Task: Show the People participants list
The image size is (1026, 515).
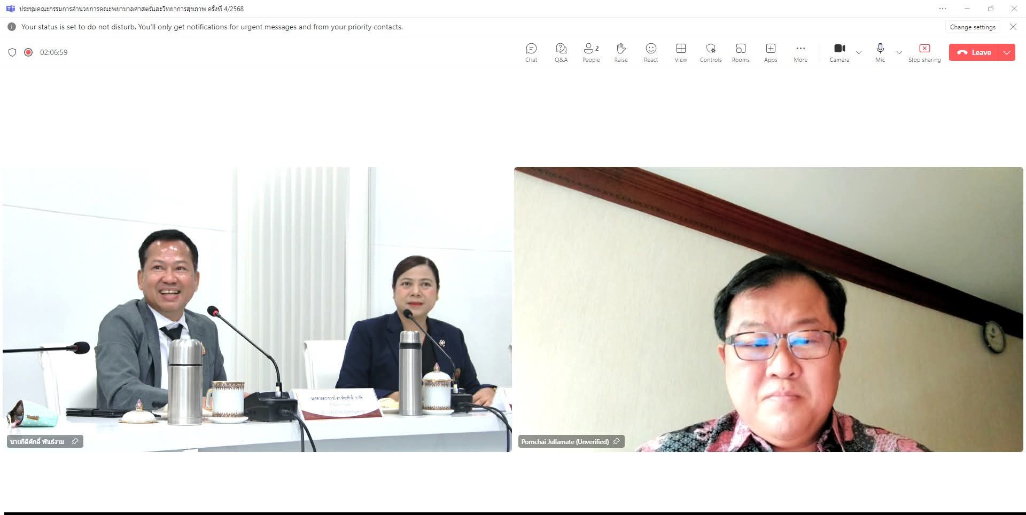Action: [591, 52]
